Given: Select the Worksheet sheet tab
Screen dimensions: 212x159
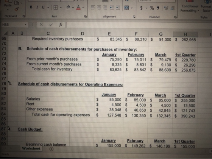Looking at the screenshot, I should (31, 148).
